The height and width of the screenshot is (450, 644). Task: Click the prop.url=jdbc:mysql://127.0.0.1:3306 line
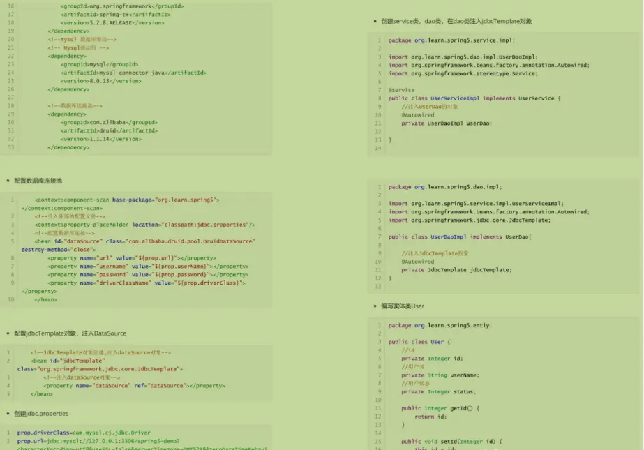[98, 440]
